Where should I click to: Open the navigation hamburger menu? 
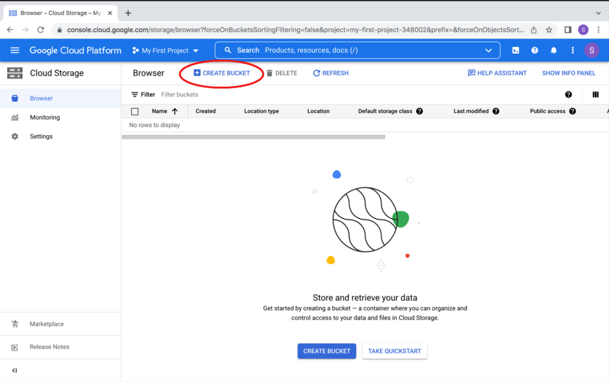(x=15, y=50)
